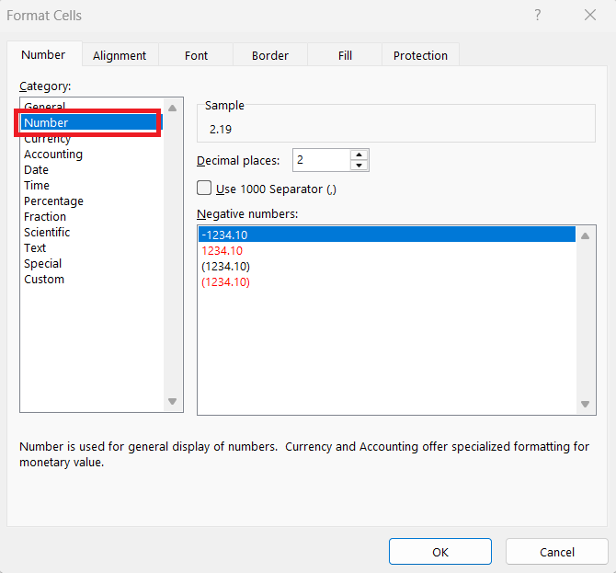Click Category list scroll up arrow
This screenshot has width=616, height=573.
tap(172, 108)
